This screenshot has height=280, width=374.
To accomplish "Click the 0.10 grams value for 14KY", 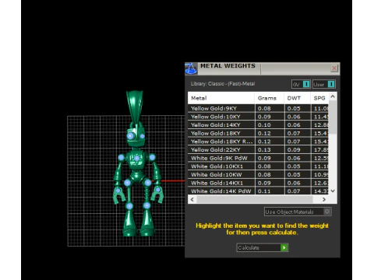I will click(x=264, y=125).
